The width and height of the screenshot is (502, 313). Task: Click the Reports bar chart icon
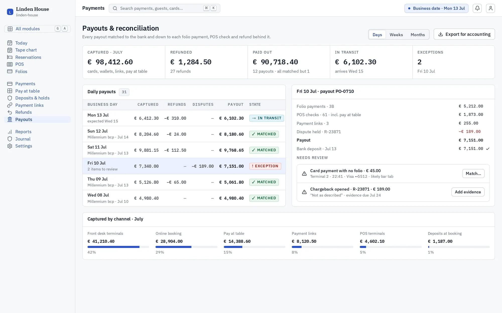(10, 132)
